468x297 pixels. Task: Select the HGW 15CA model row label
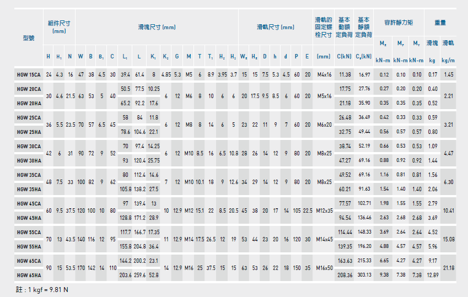[28, 74]
